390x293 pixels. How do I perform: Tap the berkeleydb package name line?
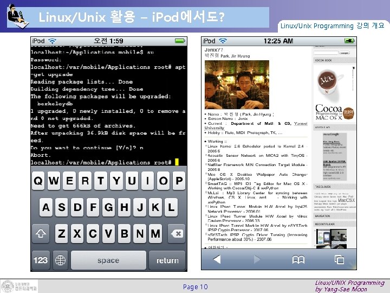coord(55,104)
